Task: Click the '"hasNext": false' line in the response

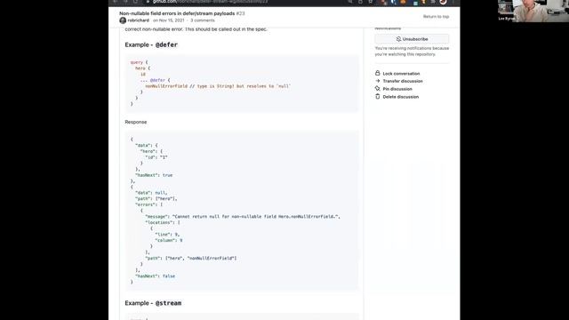Action: [x=155, y=276]
